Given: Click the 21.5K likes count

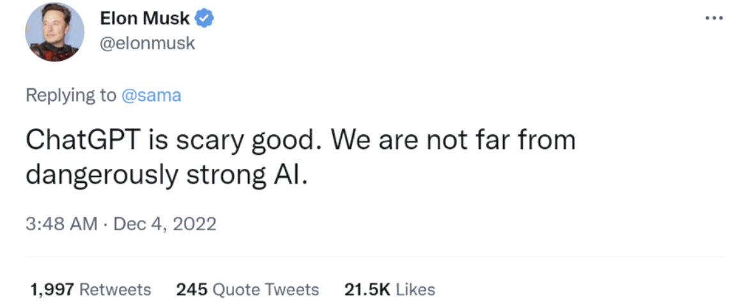Looking at the screenshot, I should [367, 290].
